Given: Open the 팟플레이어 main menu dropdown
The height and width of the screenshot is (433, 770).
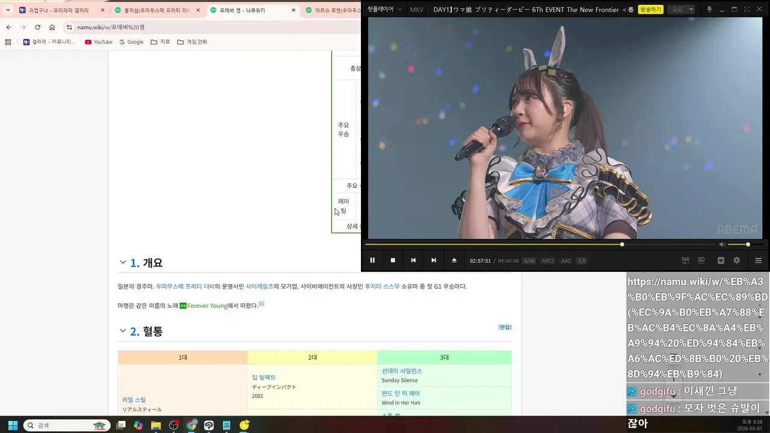Looking at the screenshot, I should click(x=384, y=9).
